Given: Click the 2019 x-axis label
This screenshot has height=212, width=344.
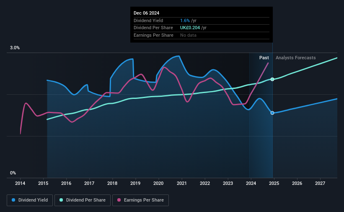Looking at the screenshot, I should [135, 183].
